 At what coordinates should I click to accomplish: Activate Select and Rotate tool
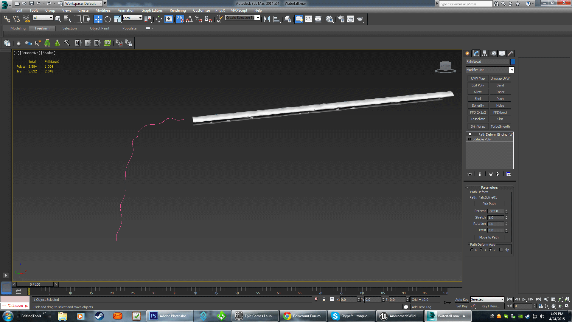[x=108, y=19]
